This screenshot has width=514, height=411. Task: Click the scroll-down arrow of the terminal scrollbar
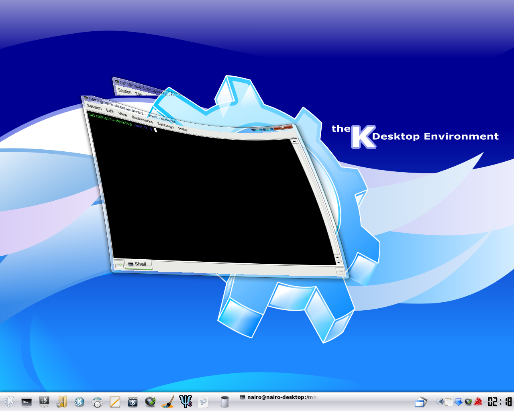click(x=339, y=262)
